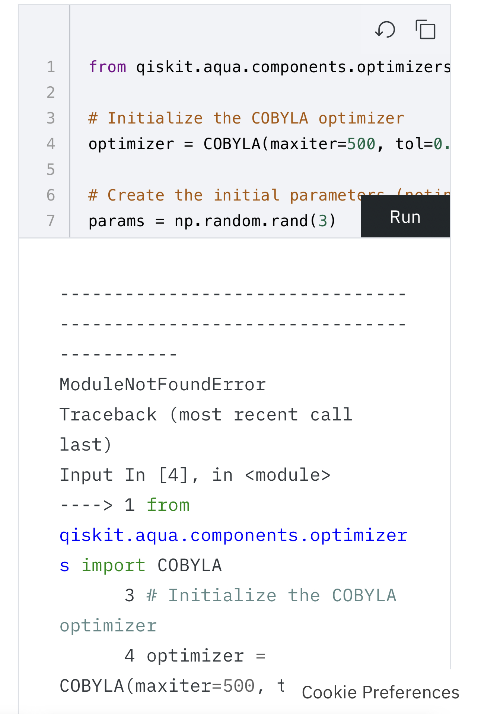Click the '----> 1 from' arrow line
This screenshot has width=478, height=714.
coord(125,505)
